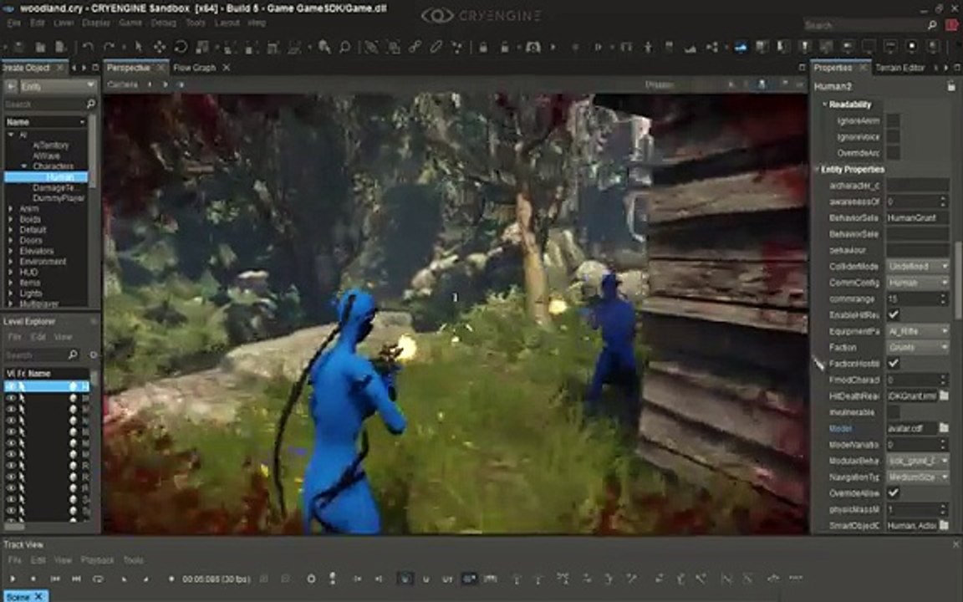This screenshot has height=602, width=963.
Task: Click the chain Link objects icon
Action: [415, 47]
